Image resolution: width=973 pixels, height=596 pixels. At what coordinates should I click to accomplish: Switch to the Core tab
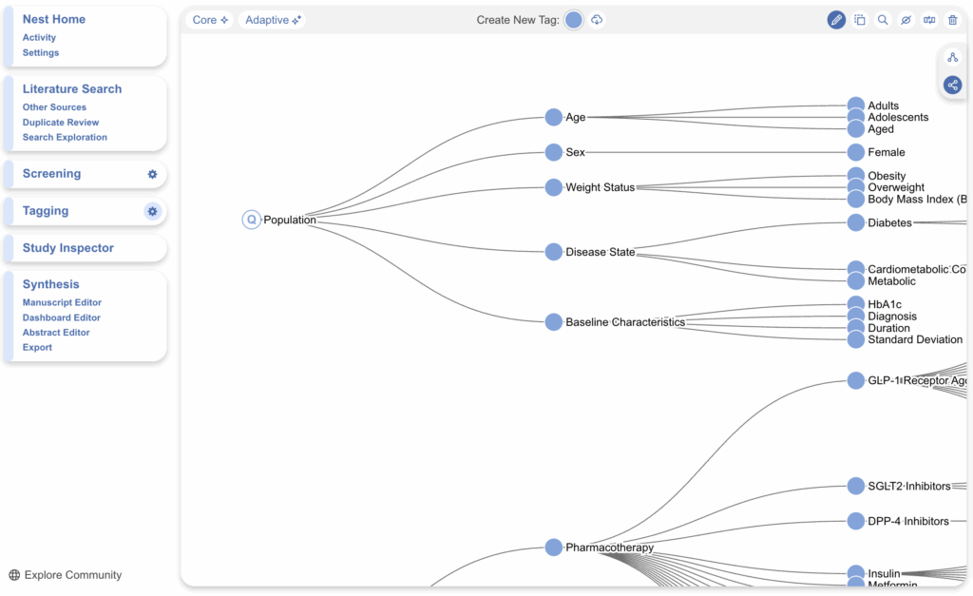(210, 20)
